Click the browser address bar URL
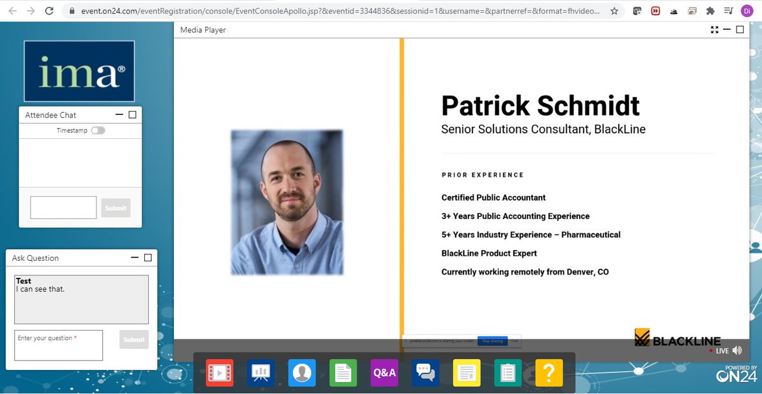Screen dimensions: 762x394 tap(340, 11)
